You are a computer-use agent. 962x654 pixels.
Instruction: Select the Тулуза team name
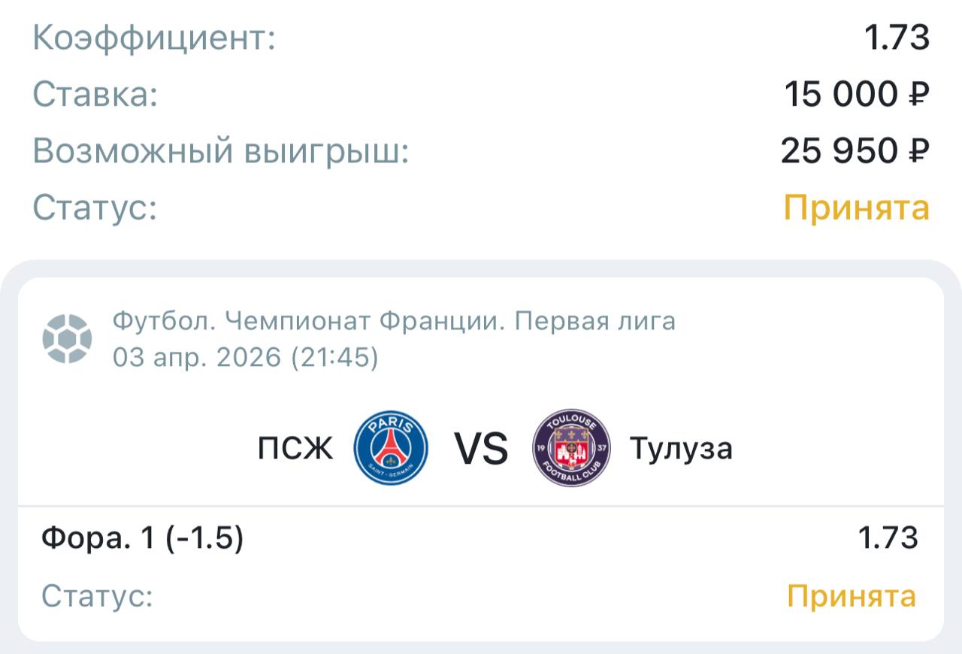coord(681,449)
